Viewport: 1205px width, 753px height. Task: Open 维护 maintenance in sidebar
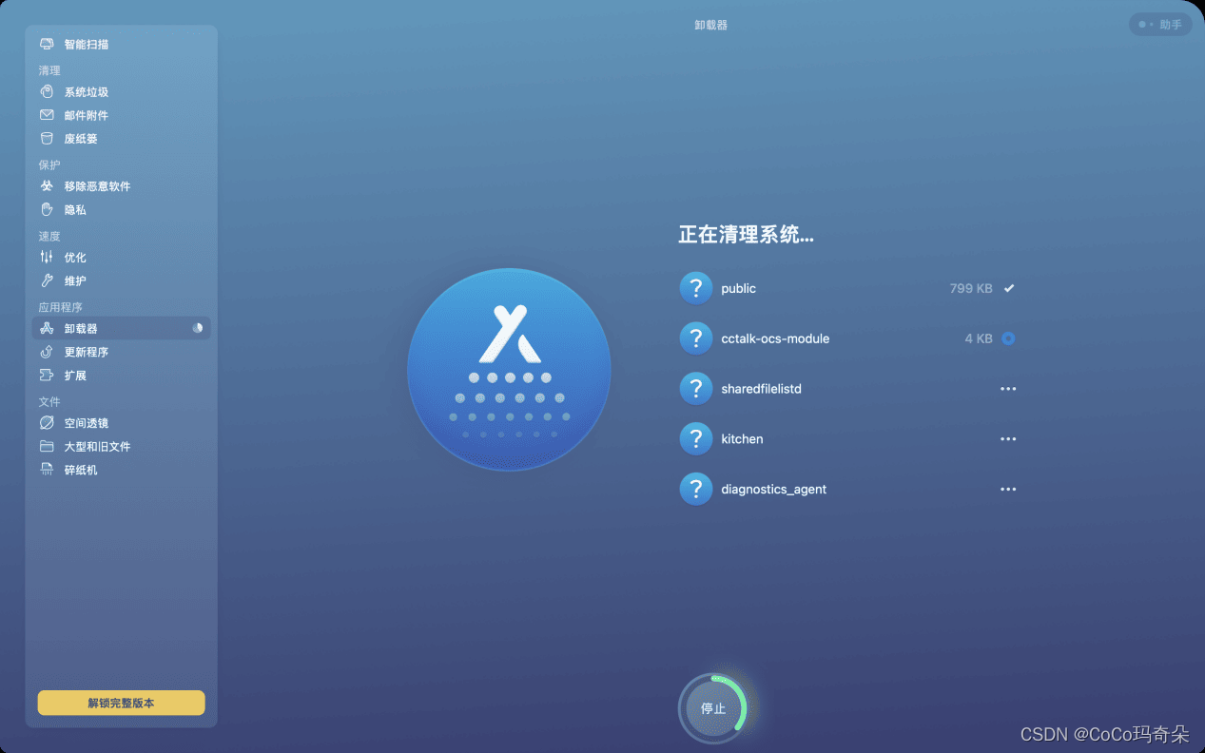[x=122, y=281]
